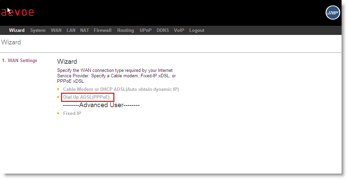Click the Wizard section heading above the description
347x179 pixels.
pyautogui.click(x=67, y=62)
